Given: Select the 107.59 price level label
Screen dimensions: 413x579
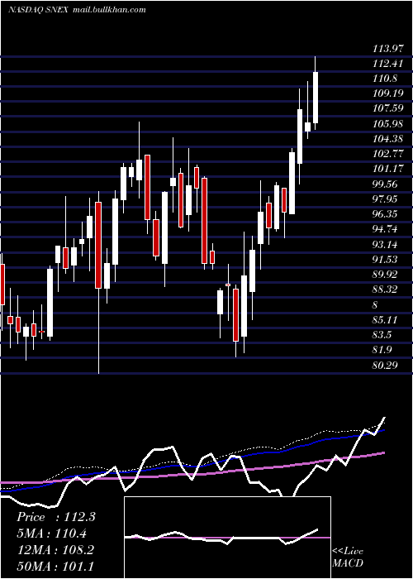Looking at the screenshot, I should (x=387, y=108).
